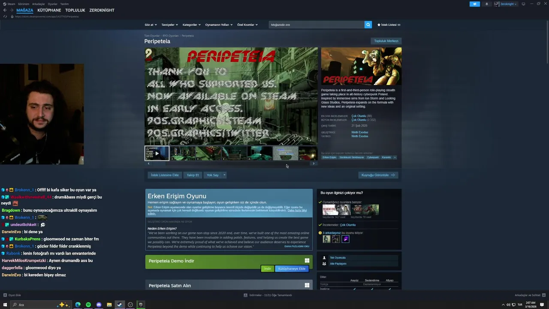
Task: Click the first friend avatar wanting this game
Action: click(x=326, y=239)
